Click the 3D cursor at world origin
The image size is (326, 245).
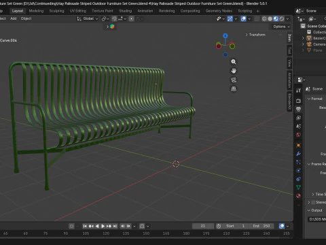(x=176, y=164)
